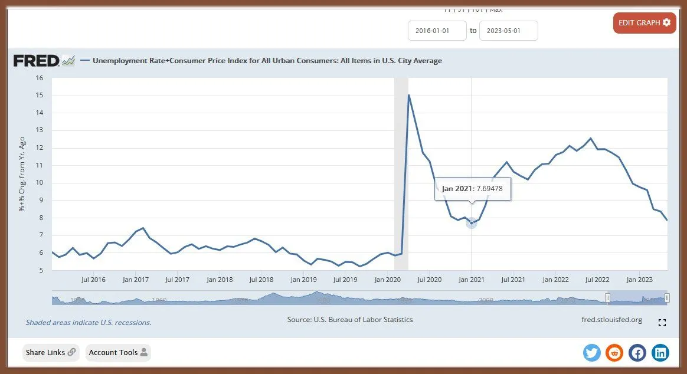Select the Max time range

pos(496,9)
